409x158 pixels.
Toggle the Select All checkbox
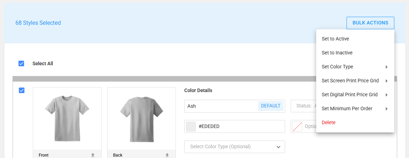point(21,63)
